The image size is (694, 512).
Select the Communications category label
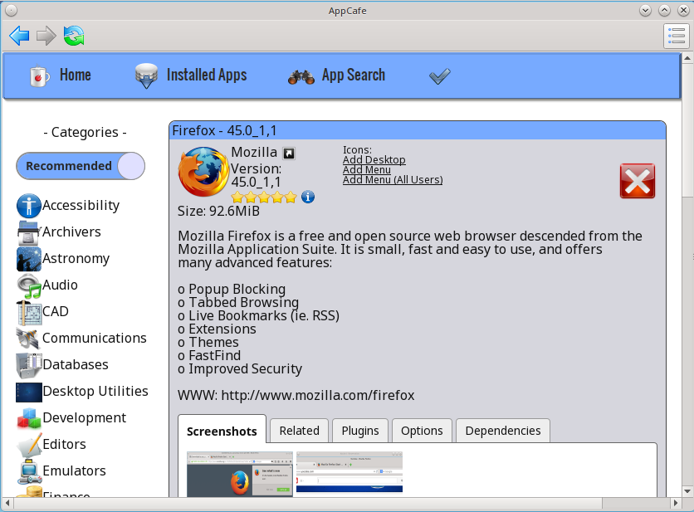point(95,338)
